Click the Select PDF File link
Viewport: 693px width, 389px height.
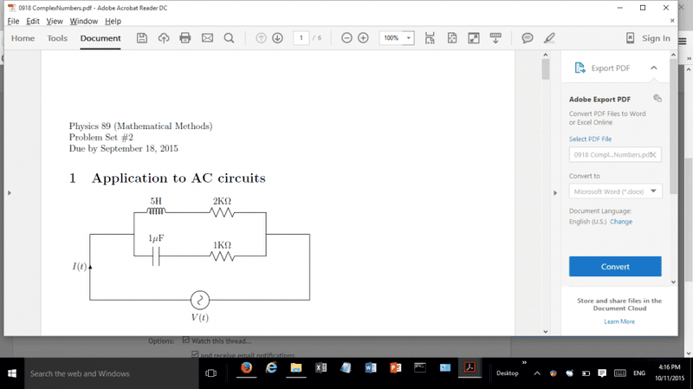pyautogui.click(x=590, y=139)
